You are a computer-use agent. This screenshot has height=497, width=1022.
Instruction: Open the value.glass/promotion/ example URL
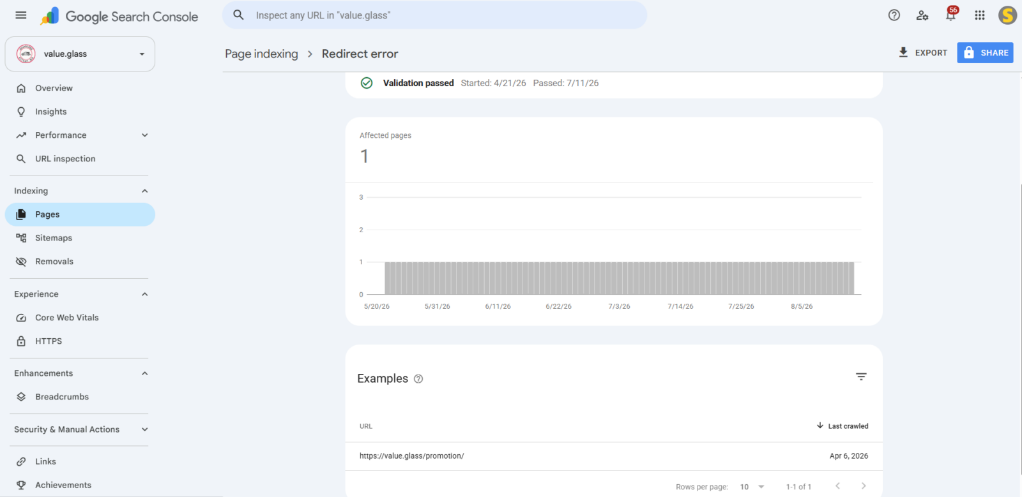(x=412, y=456)
